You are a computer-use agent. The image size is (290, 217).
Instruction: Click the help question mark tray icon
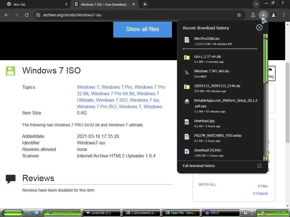(246, 213)
